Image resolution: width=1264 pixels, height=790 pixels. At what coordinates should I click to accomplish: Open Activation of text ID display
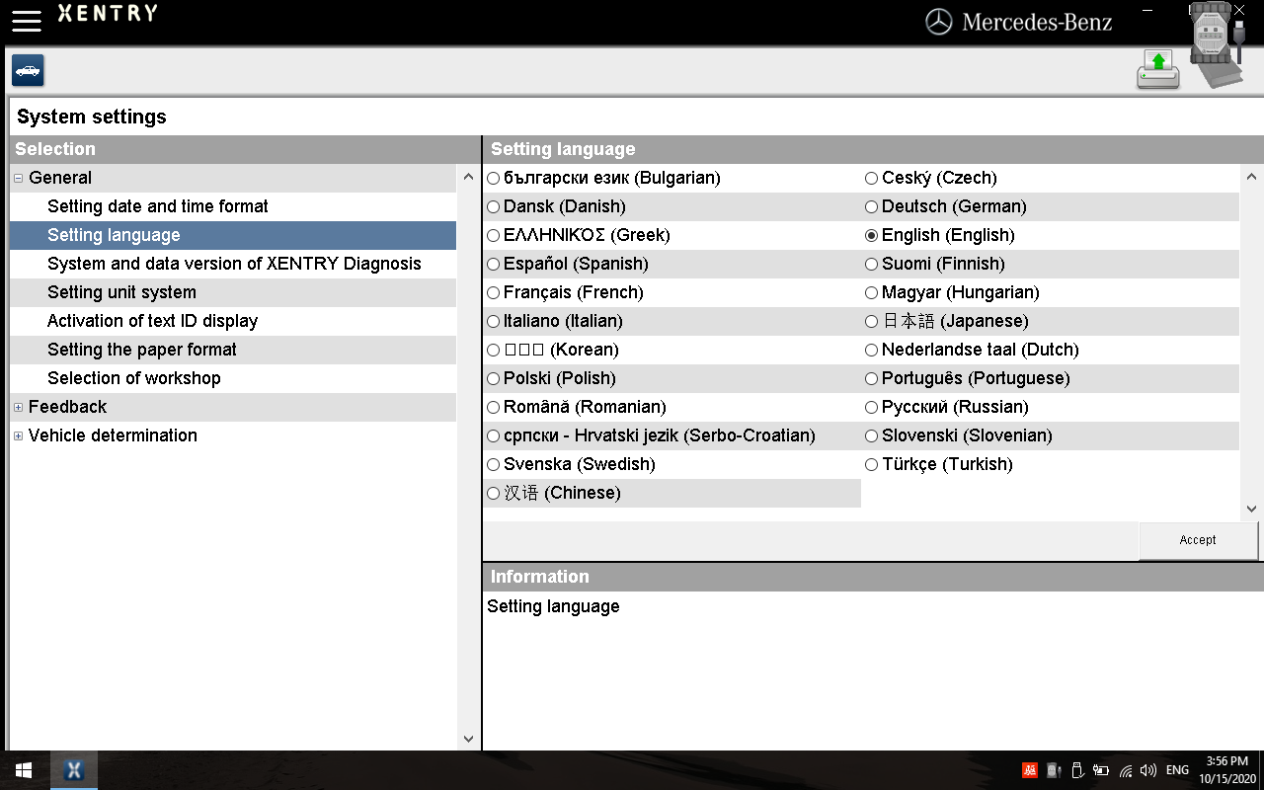click(233, 321)
